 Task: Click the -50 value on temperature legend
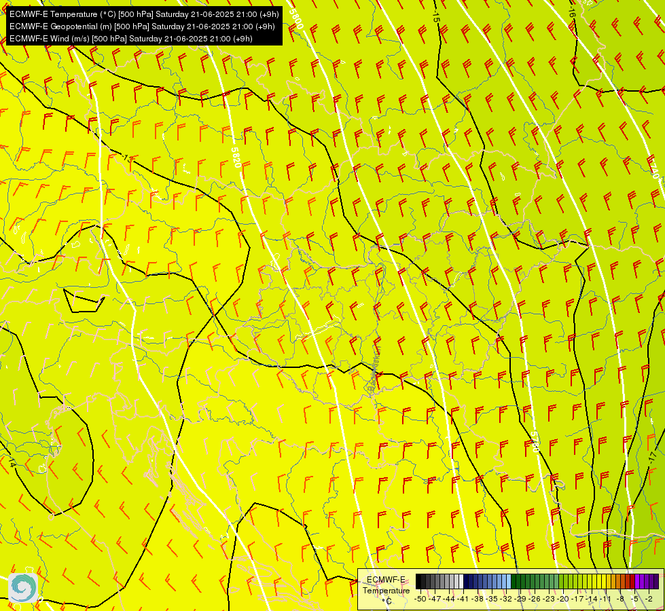[420, 599]
